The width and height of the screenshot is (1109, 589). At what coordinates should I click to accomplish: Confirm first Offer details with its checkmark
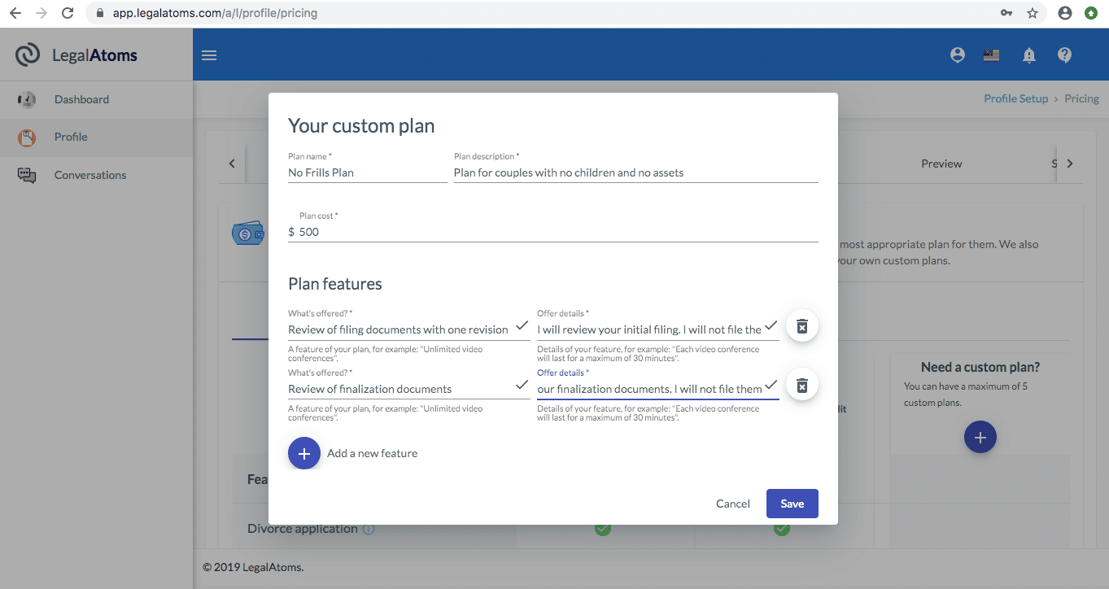pos(771,326)
